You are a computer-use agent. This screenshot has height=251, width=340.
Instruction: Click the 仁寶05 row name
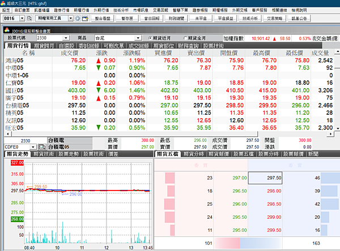click(x=14, y=83)
